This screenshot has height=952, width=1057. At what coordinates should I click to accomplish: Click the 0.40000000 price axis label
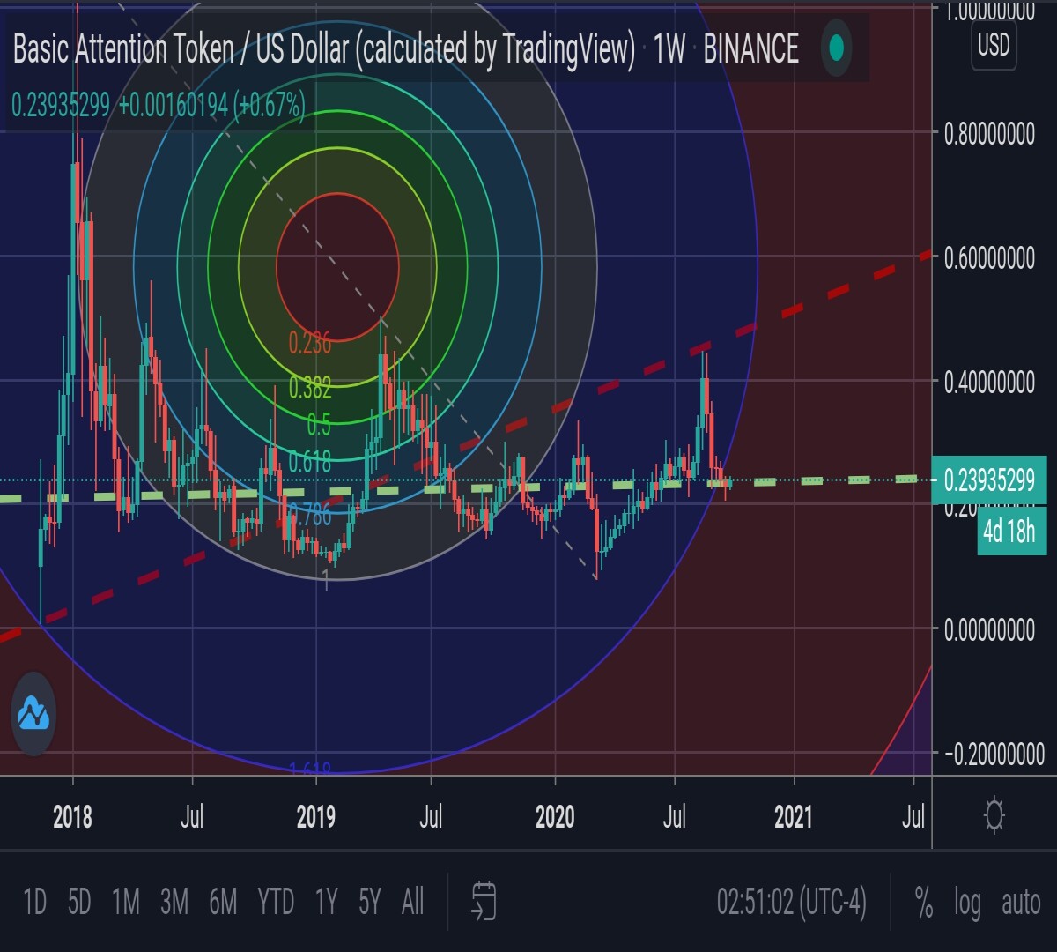989,383
